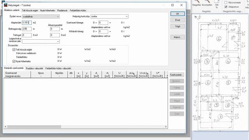Close the Helyiségek dialog window
This screenshot has width=249, height=140.
(181, 5)
